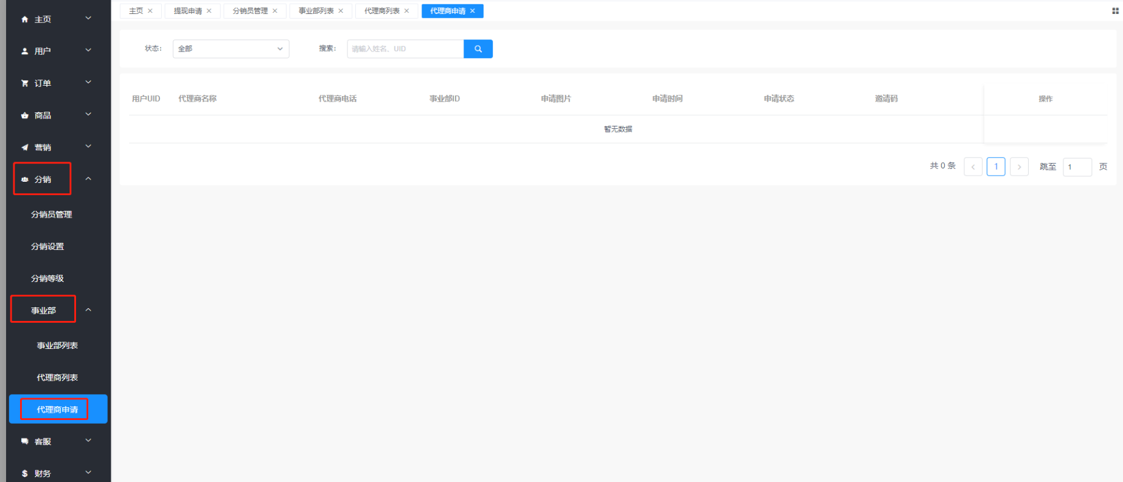Click the 营销 marketing icon in sidebar

(x=25, y=147)
